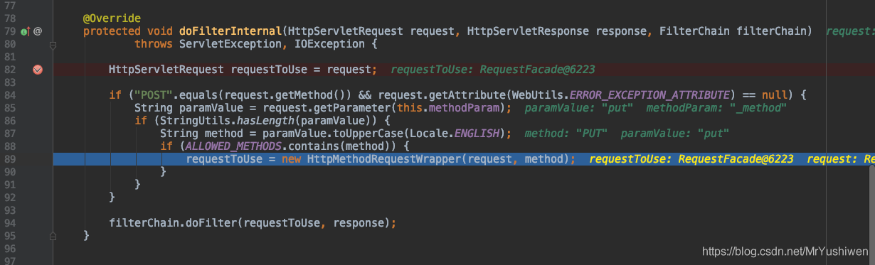
Task: Click the @Override annotation
Action: coord(112,18)
